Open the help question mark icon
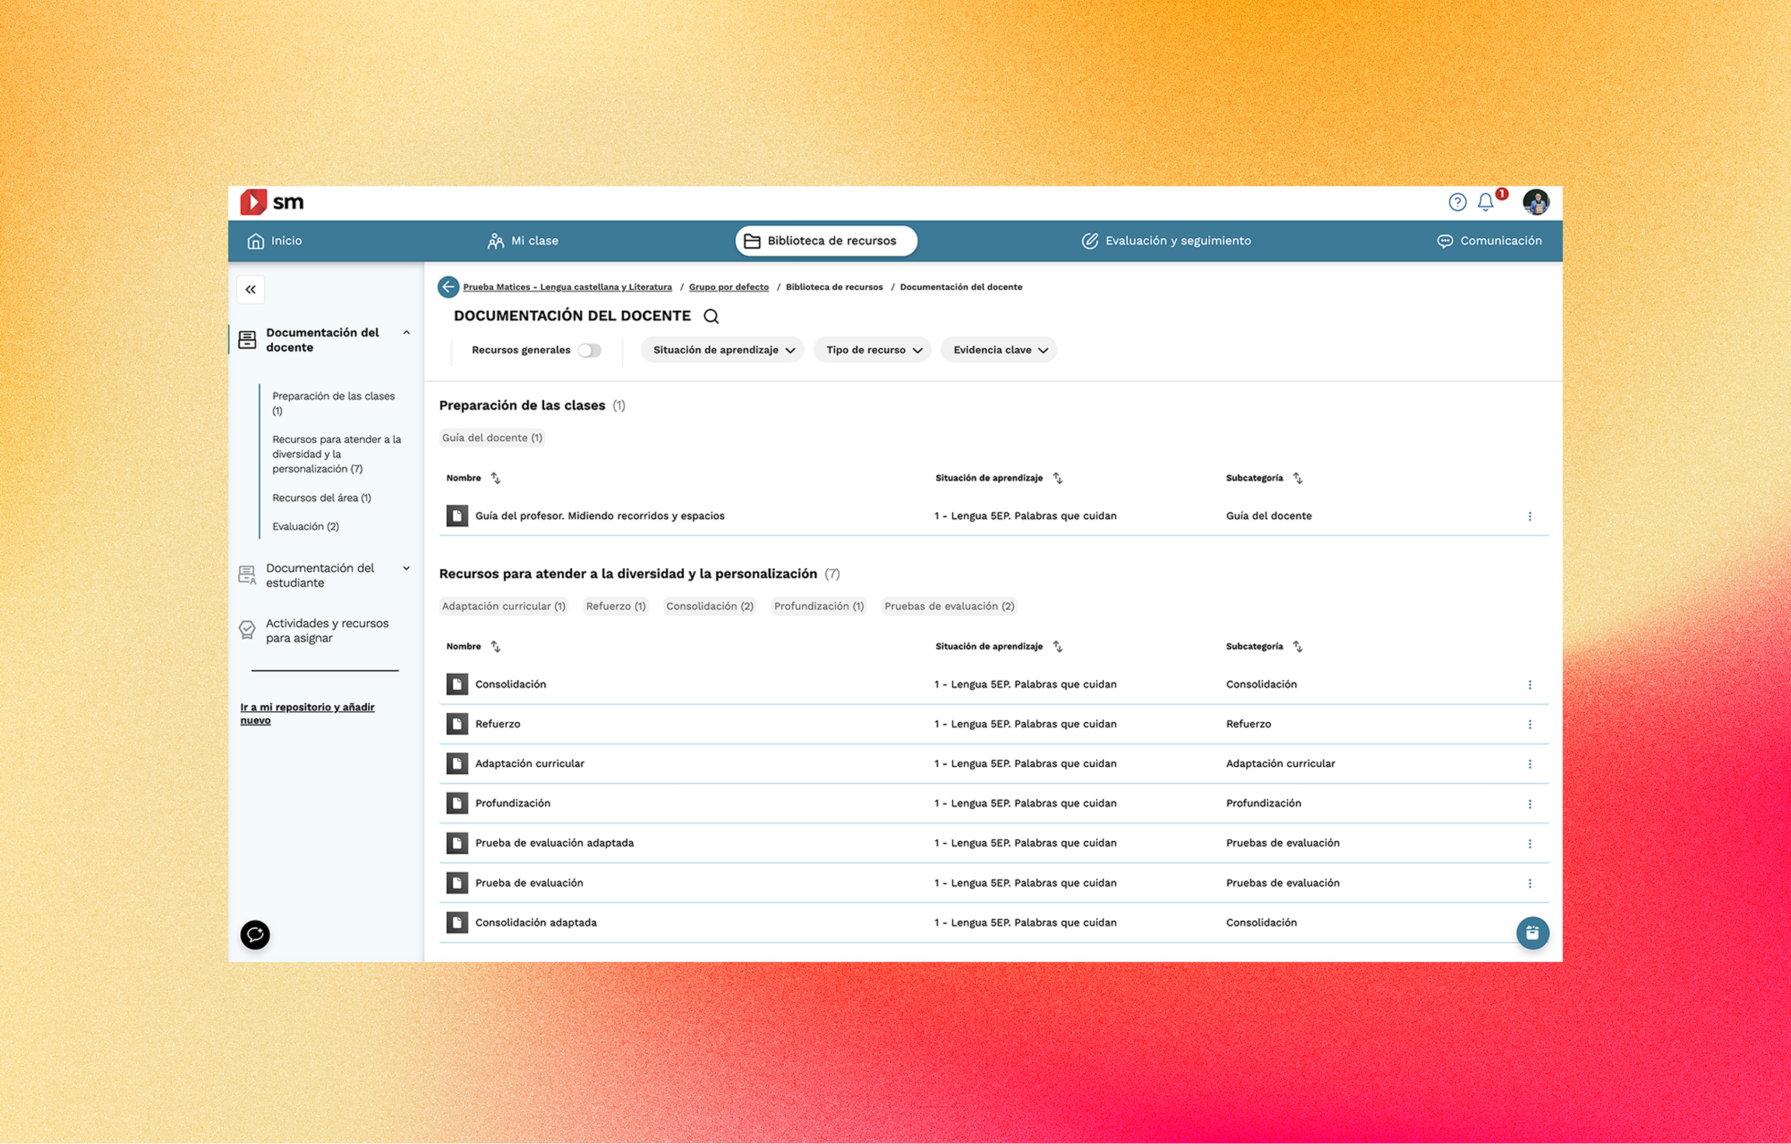The width and height of the screenshot is (1791, 1144). point(1457,202)
